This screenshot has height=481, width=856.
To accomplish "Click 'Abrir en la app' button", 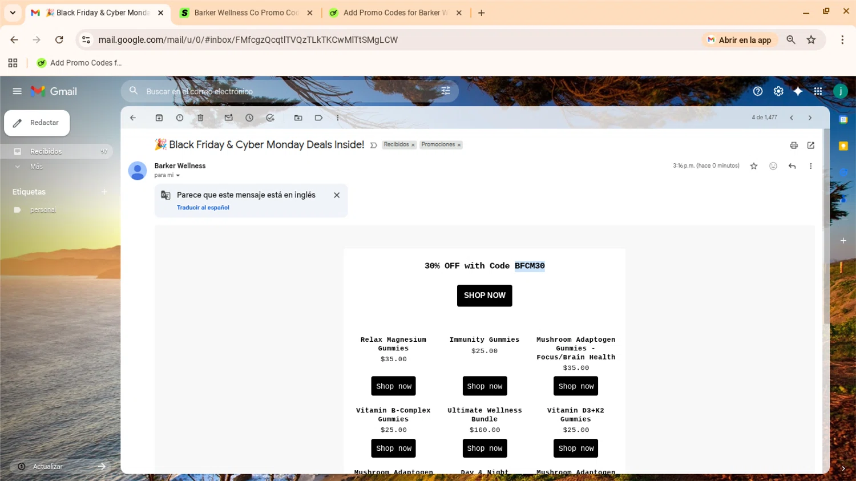I will click(739, 40).
